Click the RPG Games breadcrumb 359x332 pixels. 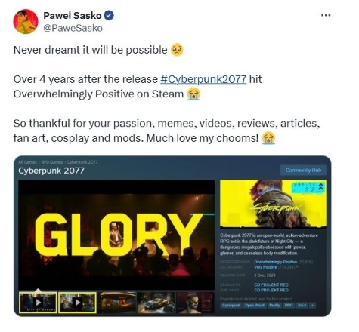pos(52,162)
